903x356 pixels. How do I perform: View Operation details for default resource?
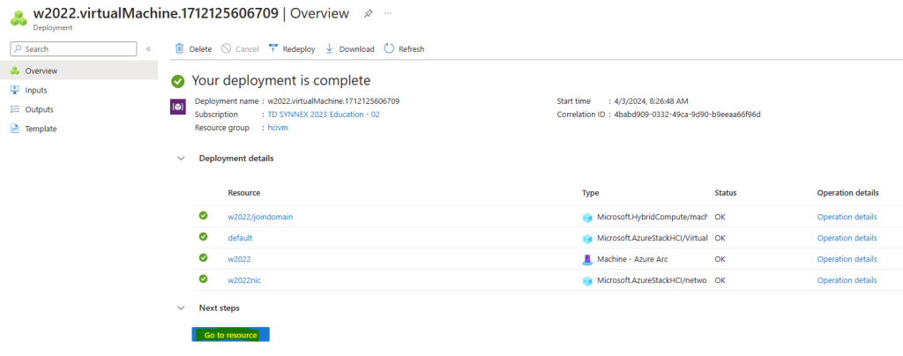pyautogui.click(x=847, y=238)
